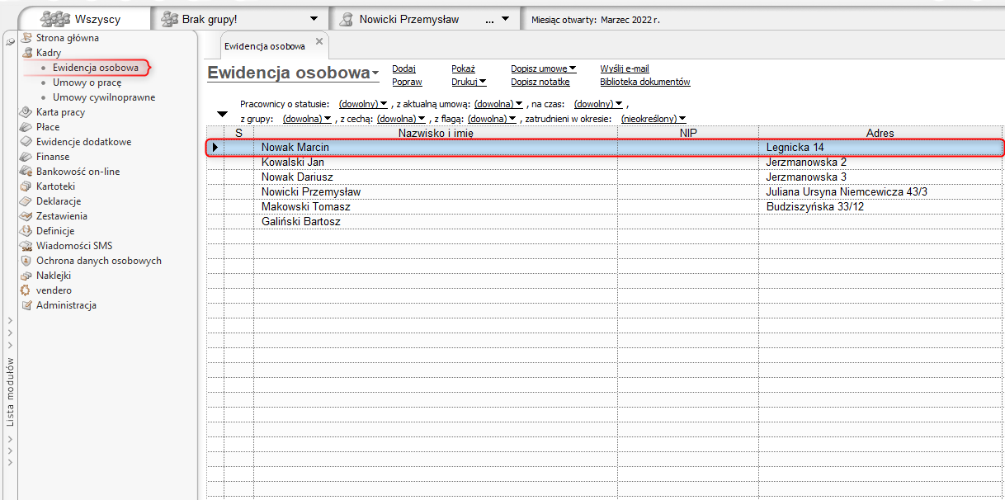Click the vertical Lista modułów label
Image resolution: width=1005 pixels, height=500 pixels.
(10, 391)
